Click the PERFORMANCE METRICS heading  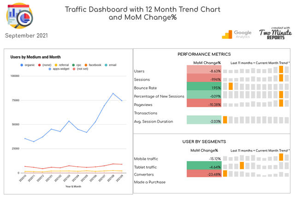(x=204, y=54)
